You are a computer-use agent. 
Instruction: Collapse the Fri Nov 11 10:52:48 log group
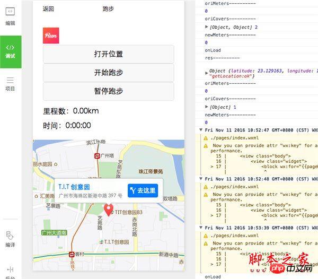point(201,179)
